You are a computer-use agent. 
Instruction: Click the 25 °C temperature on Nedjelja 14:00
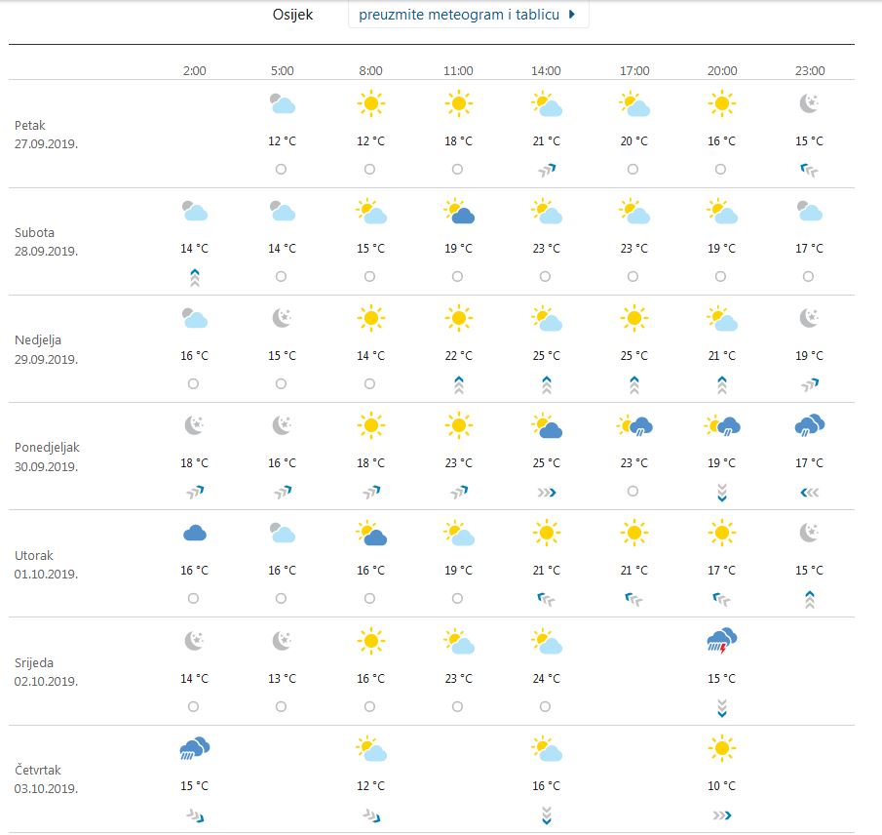(x=546, y=355)
